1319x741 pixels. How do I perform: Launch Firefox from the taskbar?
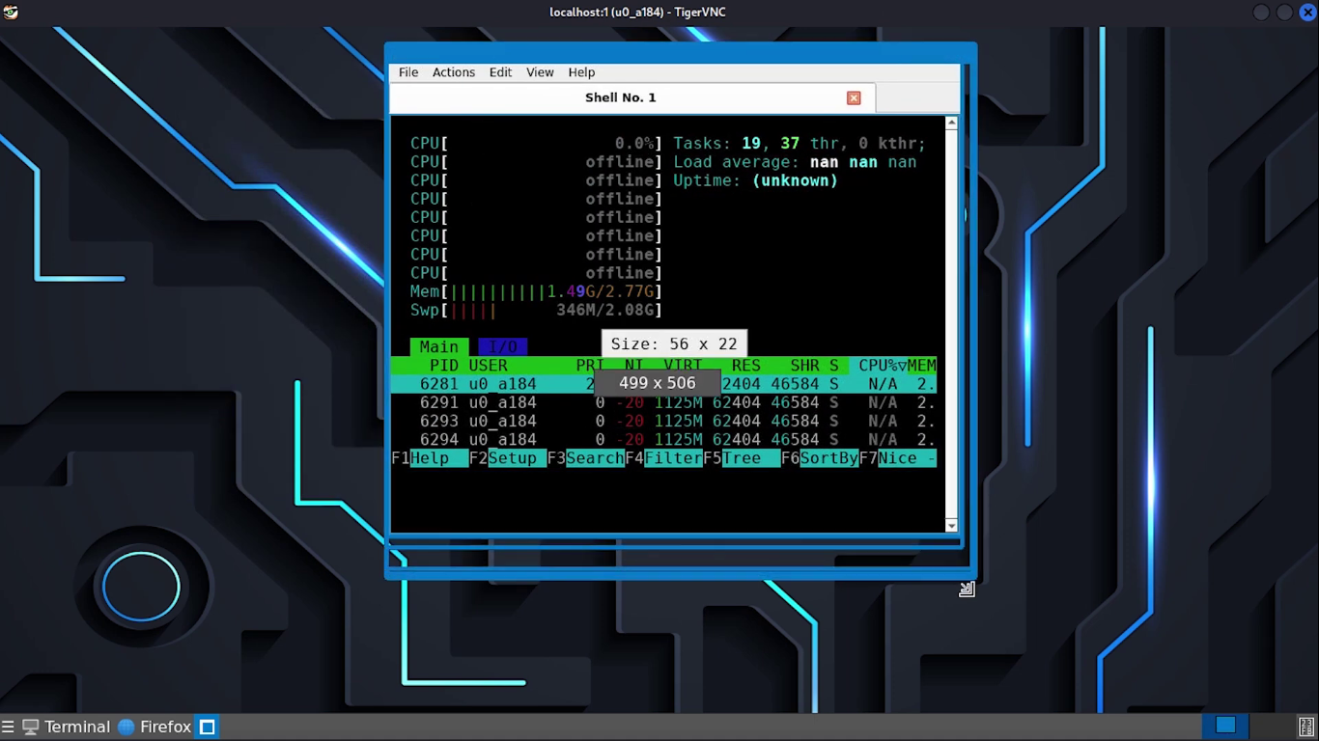click(x=154, y=727)
